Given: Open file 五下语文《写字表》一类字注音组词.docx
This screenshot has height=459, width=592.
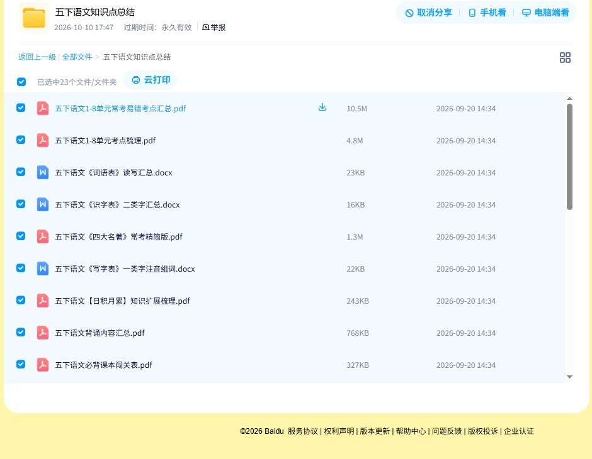Looking at the screenshot, I should point(125,268).
